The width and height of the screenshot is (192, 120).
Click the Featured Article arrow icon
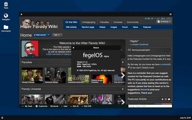(162, 99)
